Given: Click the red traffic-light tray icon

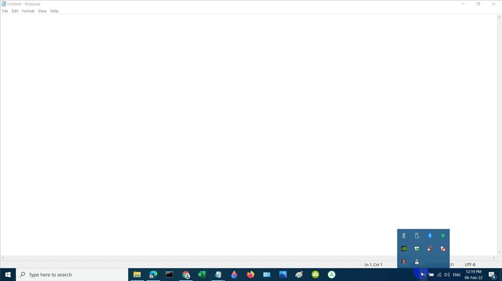Looking at the screenshot, I should [404, 262].
